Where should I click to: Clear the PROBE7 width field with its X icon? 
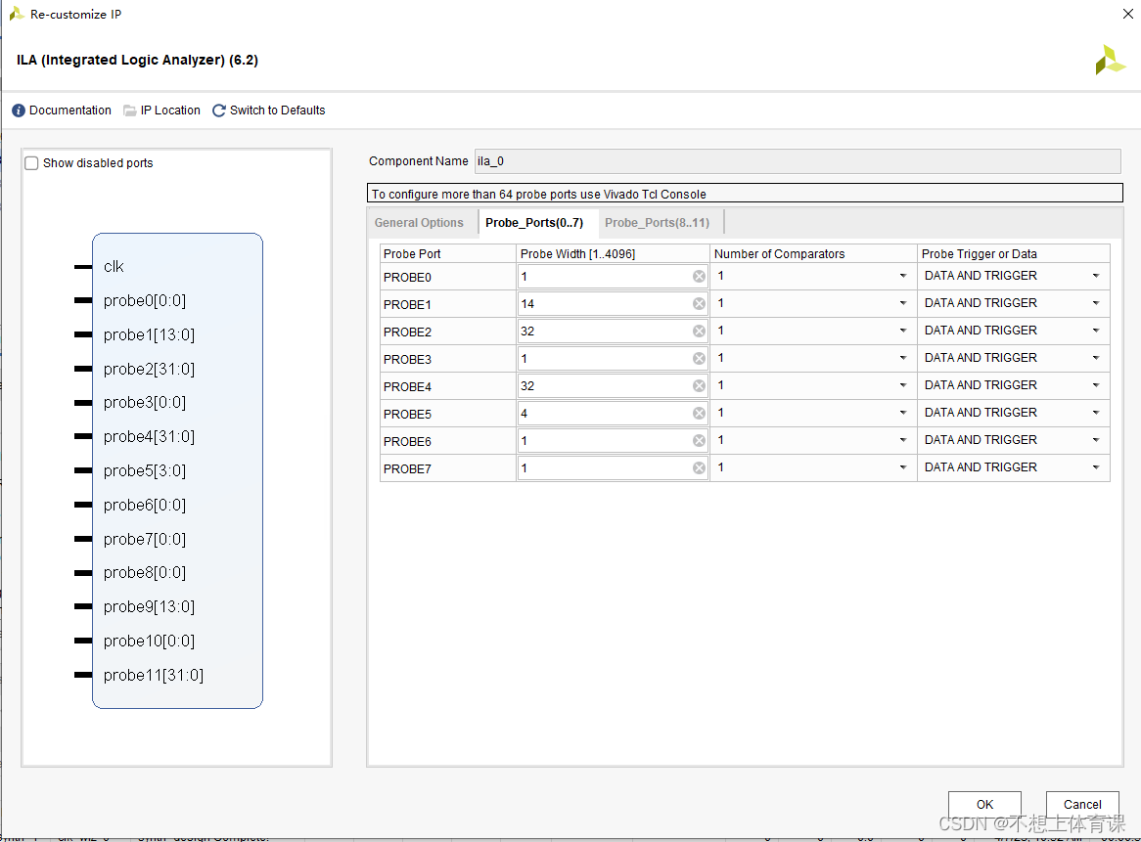pos(699,468)
